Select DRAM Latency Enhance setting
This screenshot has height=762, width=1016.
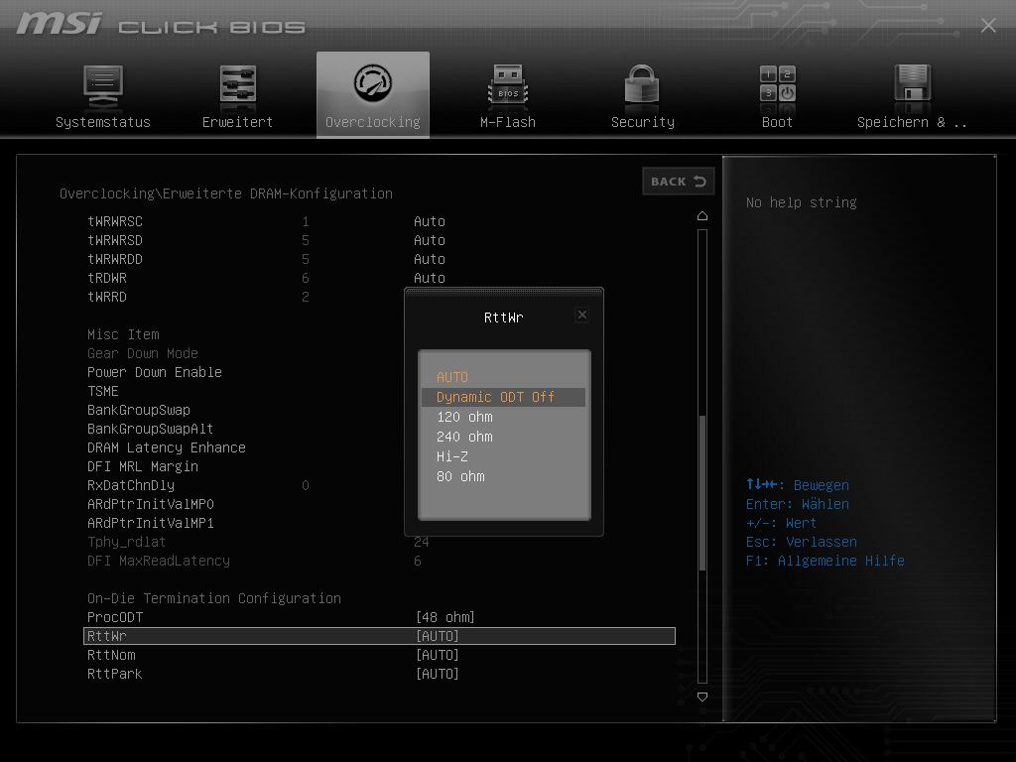point(167,447)
